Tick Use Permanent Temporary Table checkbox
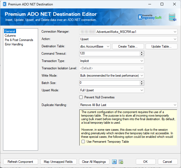This screenshot has height=168, width=181. coord(83,141)
